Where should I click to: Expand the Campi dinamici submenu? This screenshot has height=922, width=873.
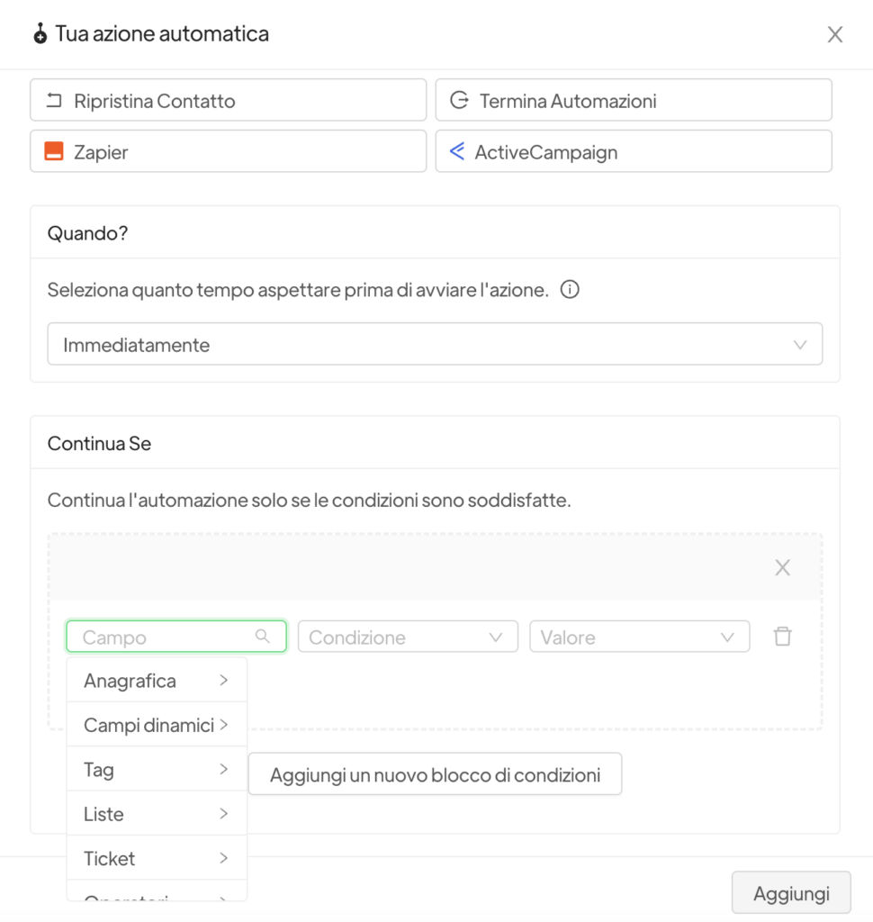click(157, 725)
